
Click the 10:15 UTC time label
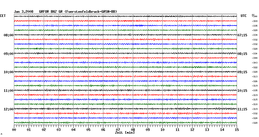tap(242, 91)
